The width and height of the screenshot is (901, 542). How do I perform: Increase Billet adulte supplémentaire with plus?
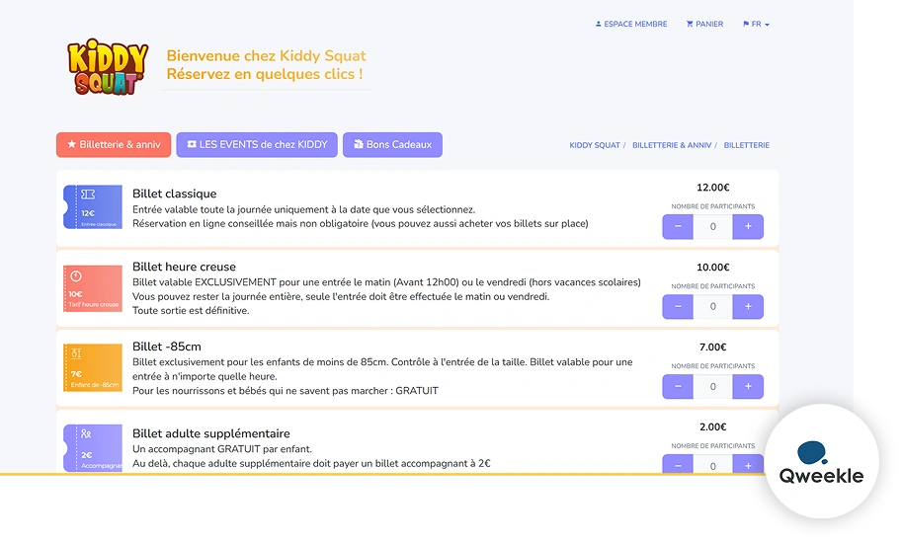[748, 464]
